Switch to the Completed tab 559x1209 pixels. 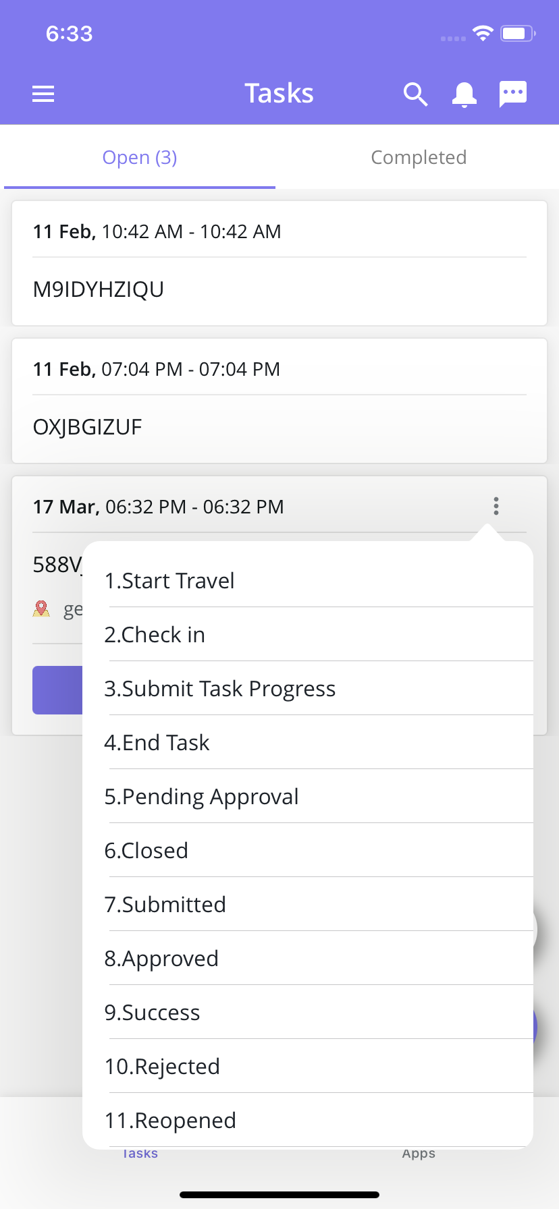tap(419, 157)
